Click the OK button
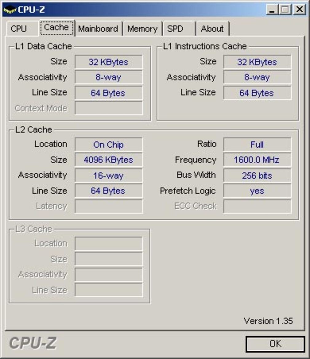The image size is (310, 359). click(x=275, y=344)
